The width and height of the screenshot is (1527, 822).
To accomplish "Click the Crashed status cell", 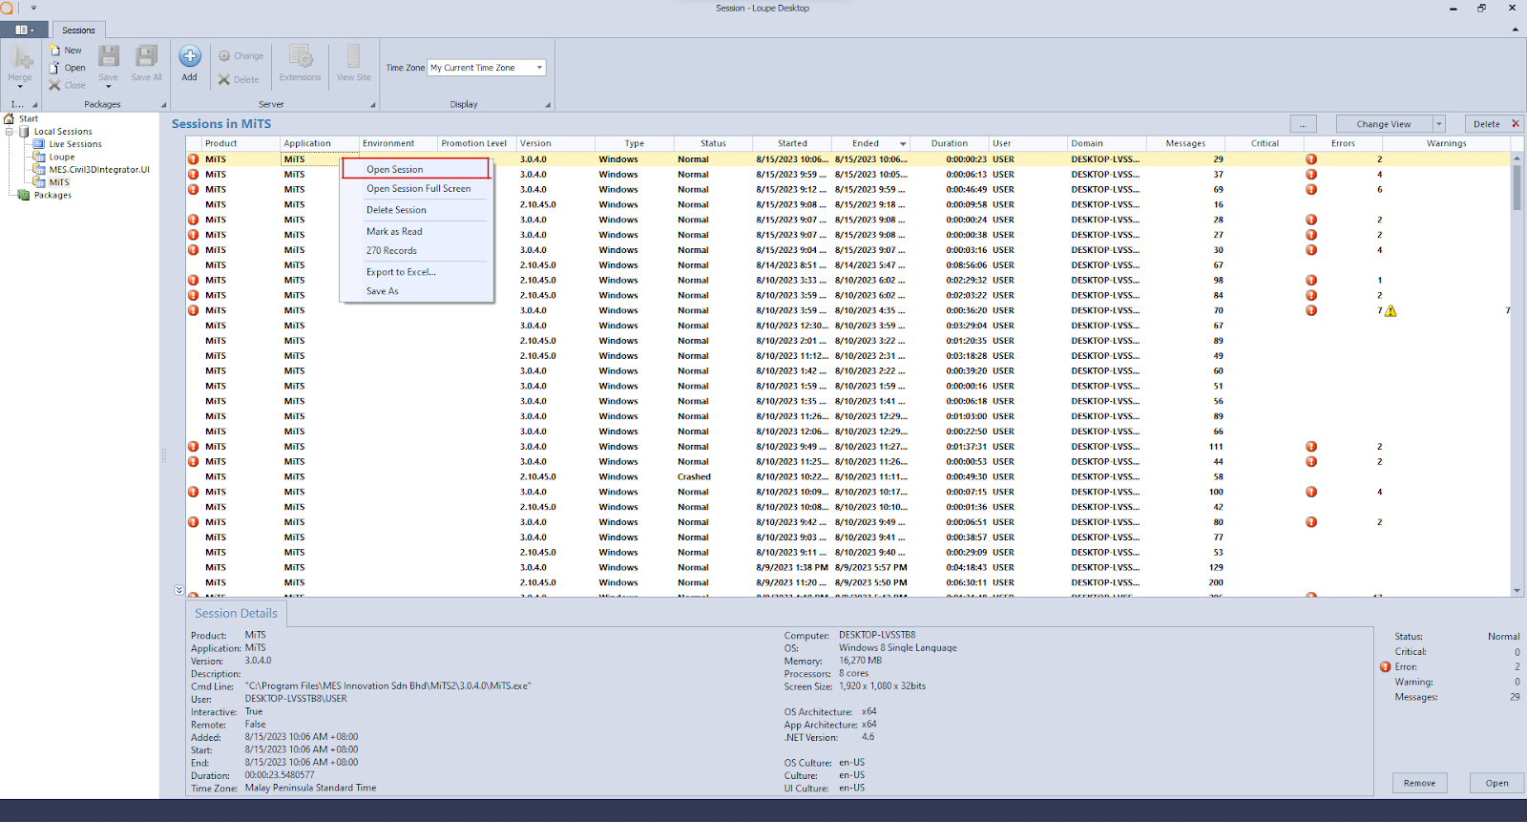I will [694, 477].
